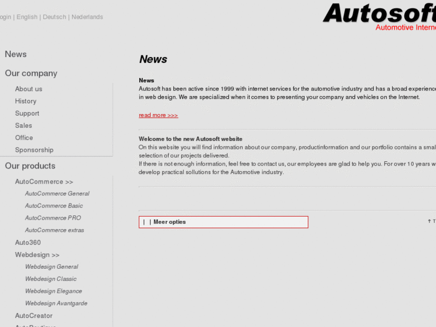Open Webdesign Avantgarde page
This screenshot has height=327, width=436.
tap(56, 304)
